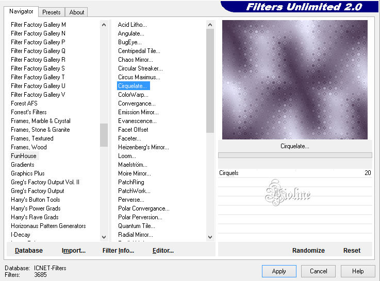Switch to the Presets tab
380x281 pixels.
click(x=52, y=12)
